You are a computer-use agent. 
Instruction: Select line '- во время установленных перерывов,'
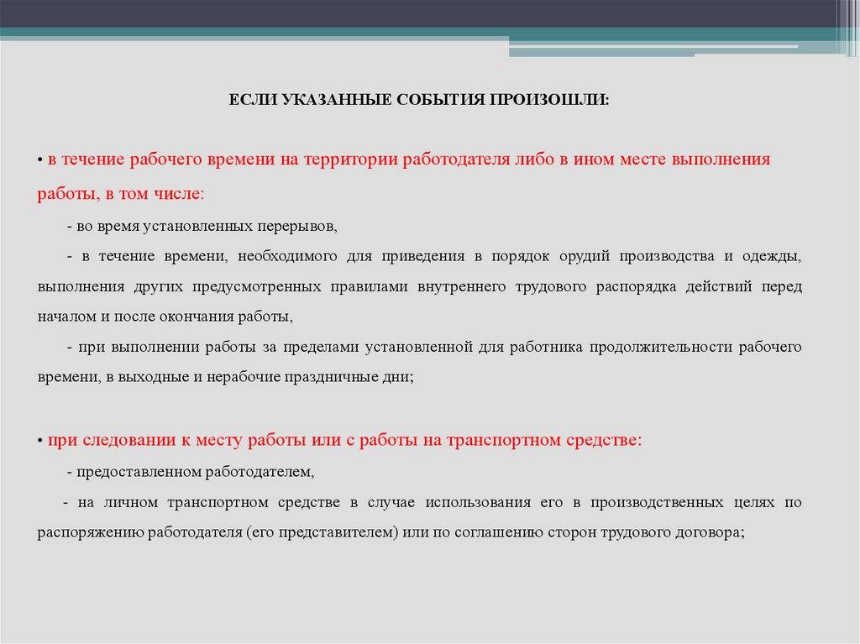point(202,227)
